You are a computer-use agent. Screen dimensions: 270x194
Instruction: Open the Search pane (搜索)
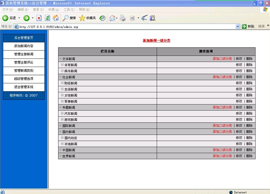click(x=69, y=18)
